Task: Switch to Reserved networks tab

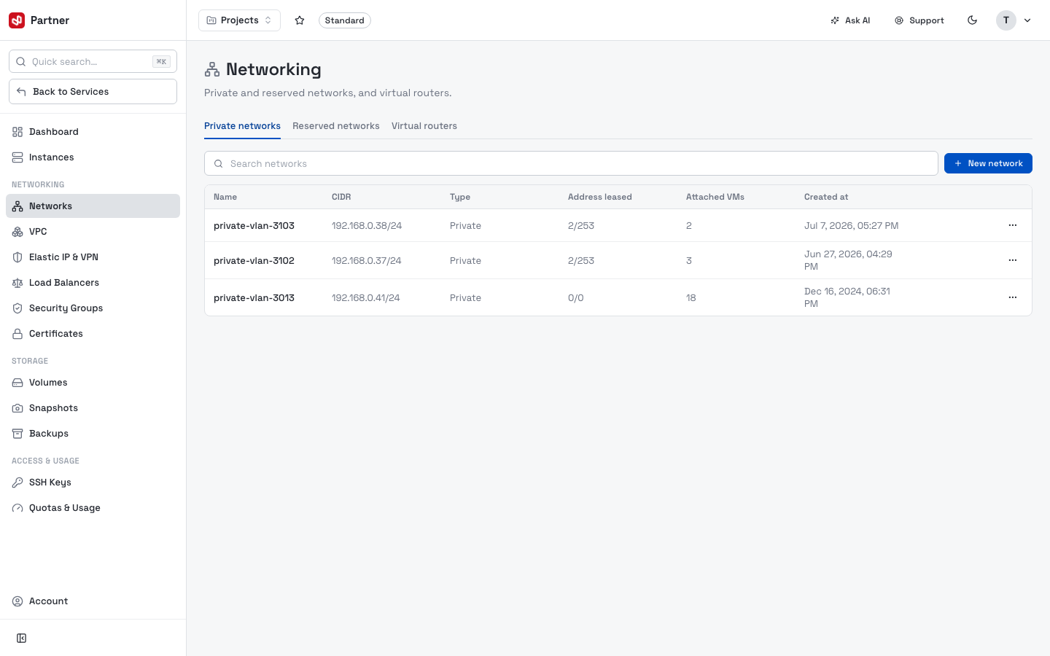Action: [336, 126]
